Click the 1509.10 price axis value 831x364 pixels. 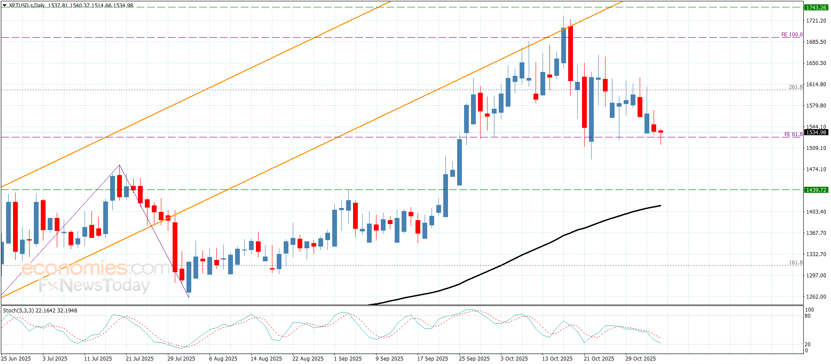(816, 148)
